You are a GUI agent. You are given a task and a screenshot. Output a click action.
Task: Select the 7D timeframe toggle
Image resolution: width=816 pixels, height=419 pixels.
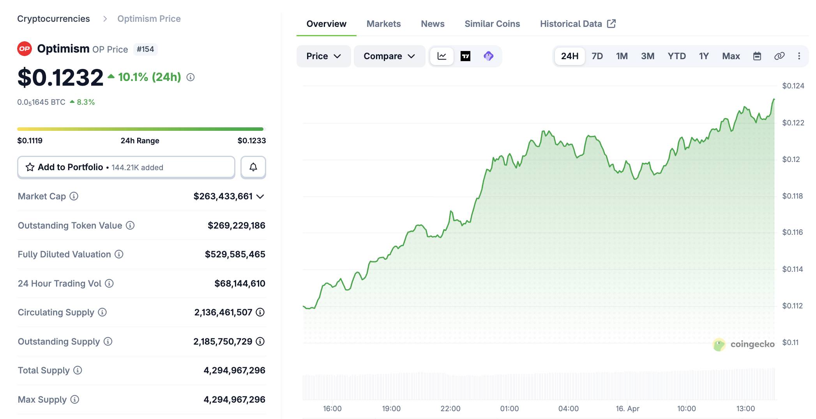point(597,56)
